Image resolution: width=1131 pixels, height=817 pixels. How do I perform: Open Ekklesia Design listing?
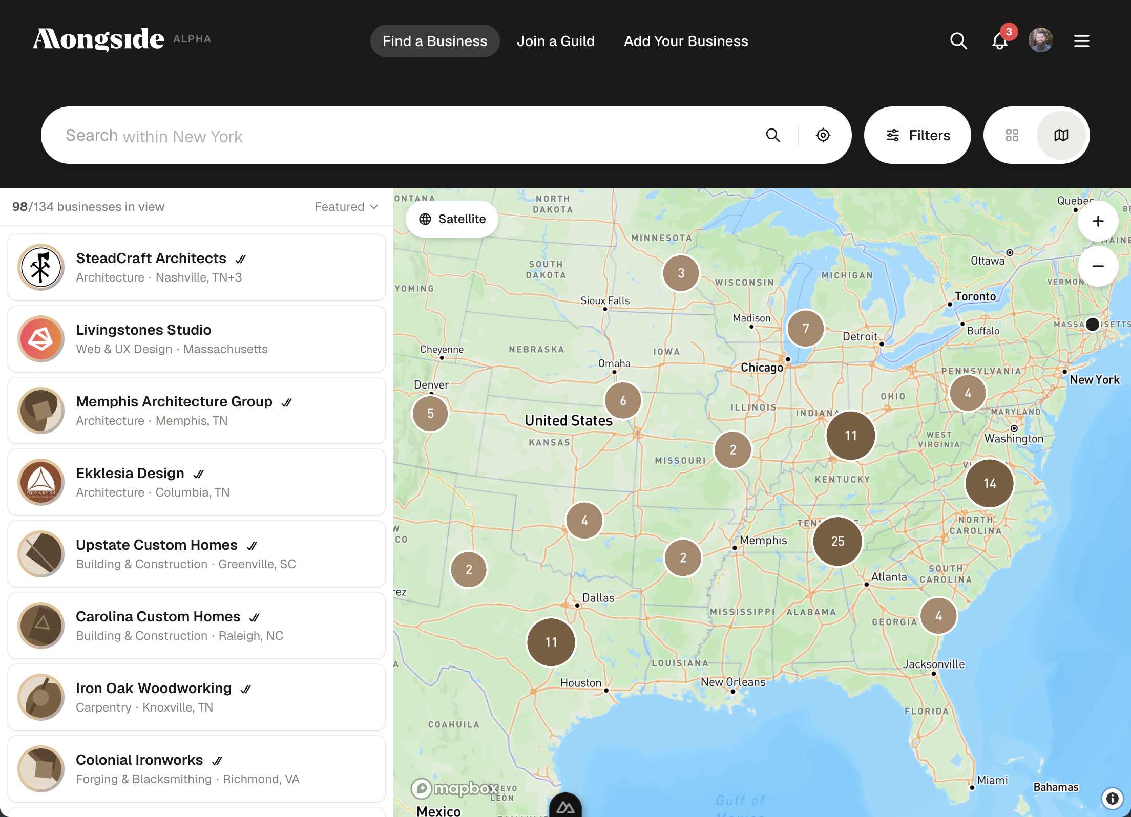click(197, 482)
